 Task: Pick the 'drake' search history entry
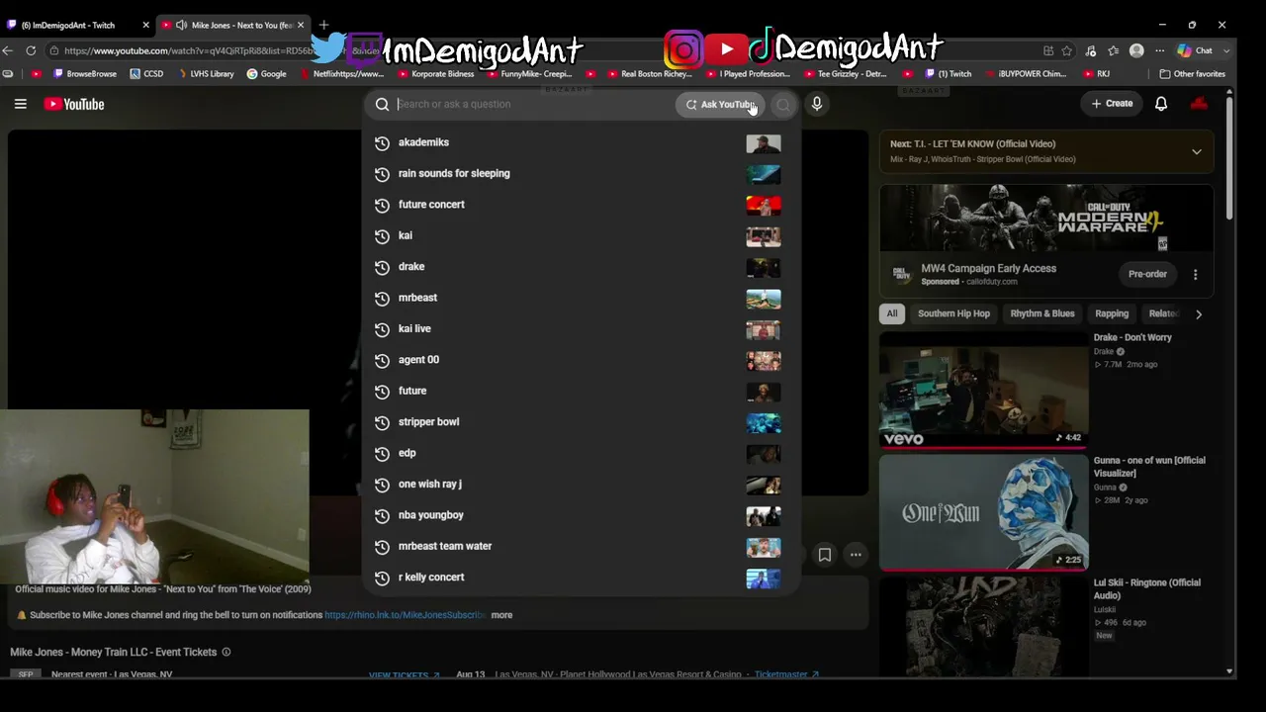[x=581, y=267]
